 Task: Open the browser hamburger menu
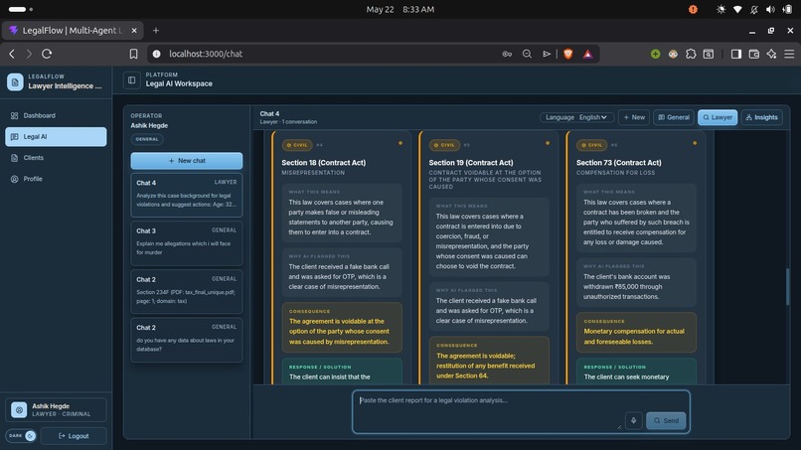click(x=789, y=54)
